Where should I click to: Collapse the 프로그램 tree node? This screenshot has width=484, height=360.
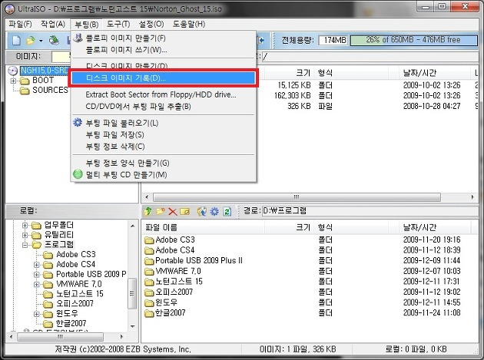(25, 245)
